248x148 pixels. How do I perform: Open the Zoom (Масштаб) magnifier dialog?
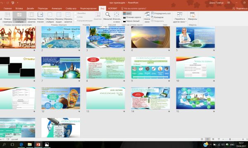[x=108, y=16]
